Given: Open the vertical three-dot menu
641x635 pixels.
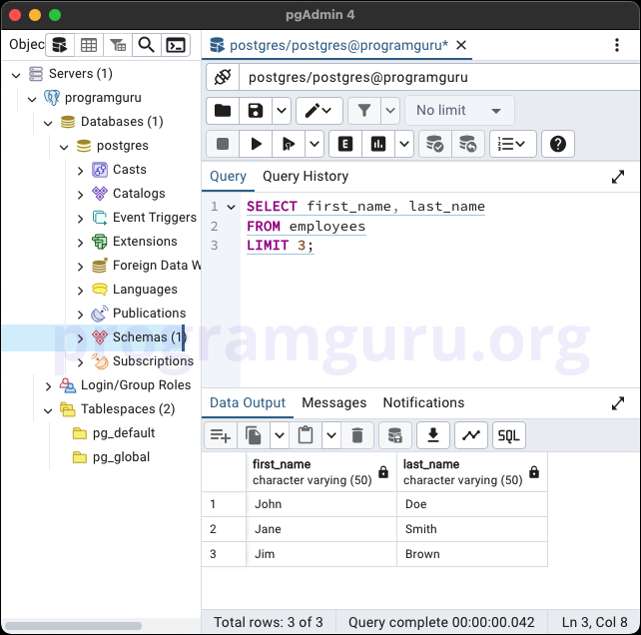Looking at the screenshot, I should pyautogui.click(x=617, y=45).
